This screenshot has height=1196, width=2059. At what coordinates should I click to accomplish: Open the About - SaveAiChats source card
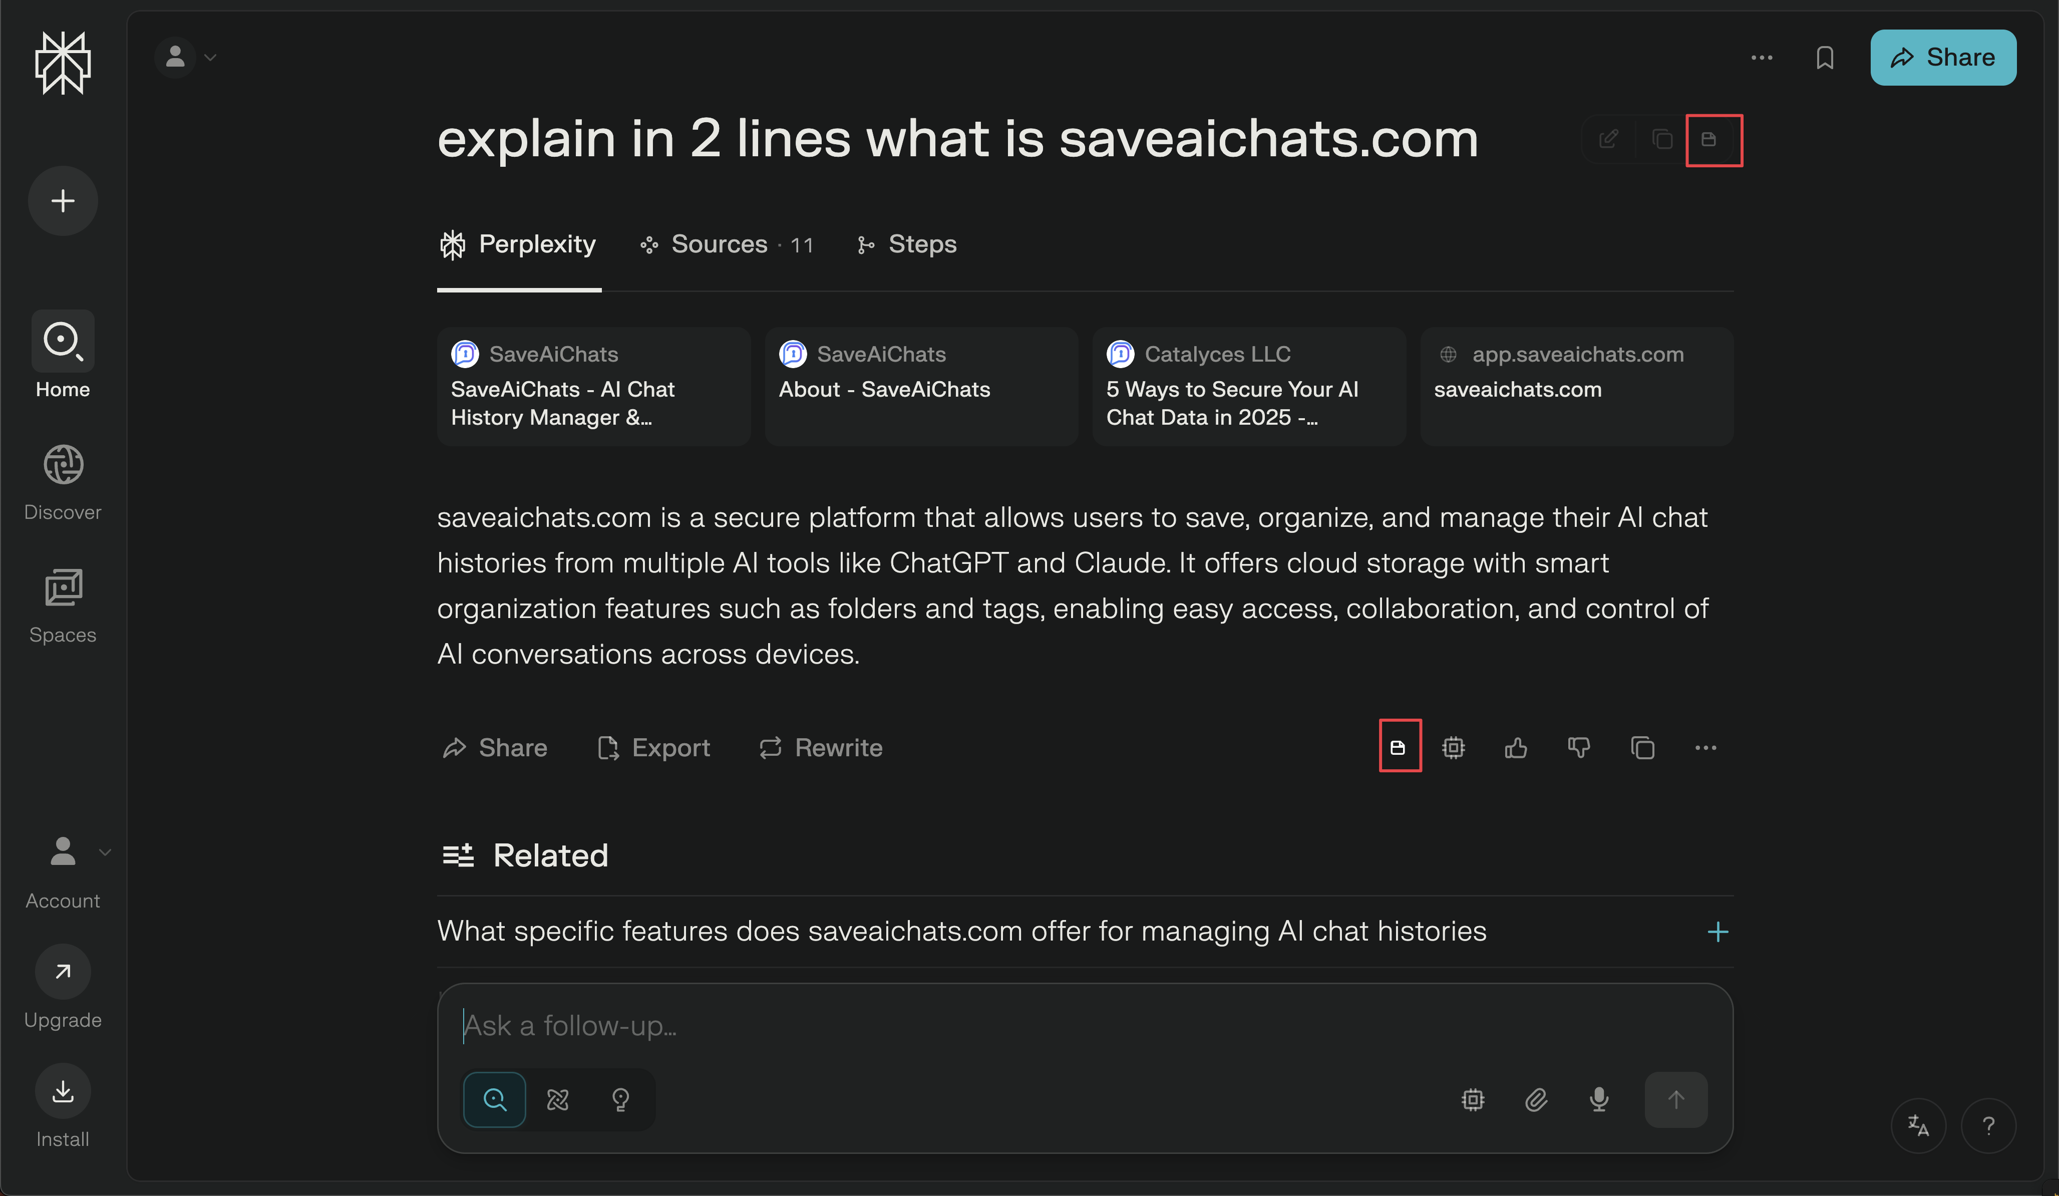(922, 386)
